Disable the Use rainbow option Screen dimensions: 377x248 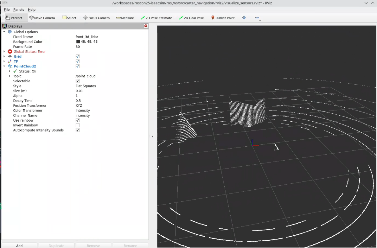coord(77,120)
